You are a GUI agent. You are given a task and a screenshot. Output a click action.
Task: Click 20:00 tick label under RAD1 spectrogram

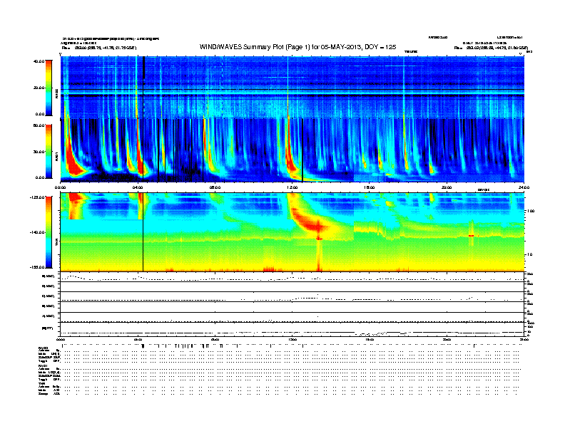tap(447, 187)
